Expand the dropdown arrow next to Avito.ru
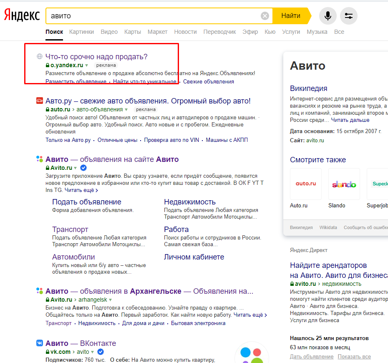This screenshot has height=363, width=388. pos(76,168)
